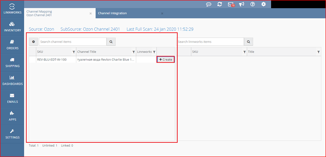Click the channel items search magnifier button
This screenshot has width=326, height=157.
[111, 42]
